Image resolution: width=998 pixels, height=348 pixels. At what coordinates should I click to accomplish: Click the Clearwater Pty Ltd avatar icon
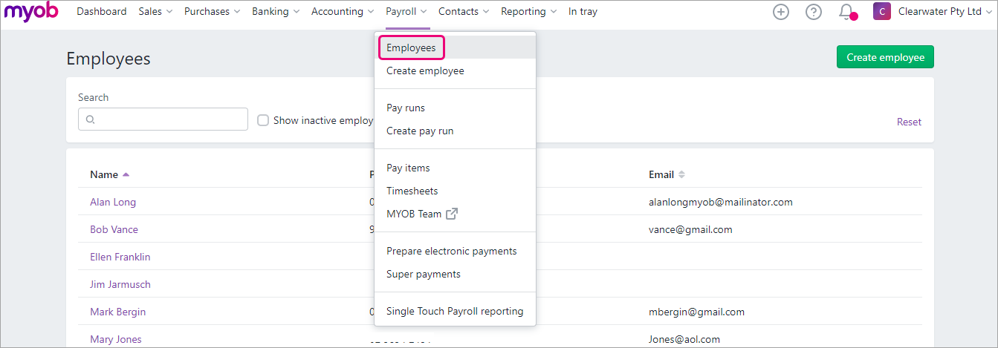pos(881,12)
